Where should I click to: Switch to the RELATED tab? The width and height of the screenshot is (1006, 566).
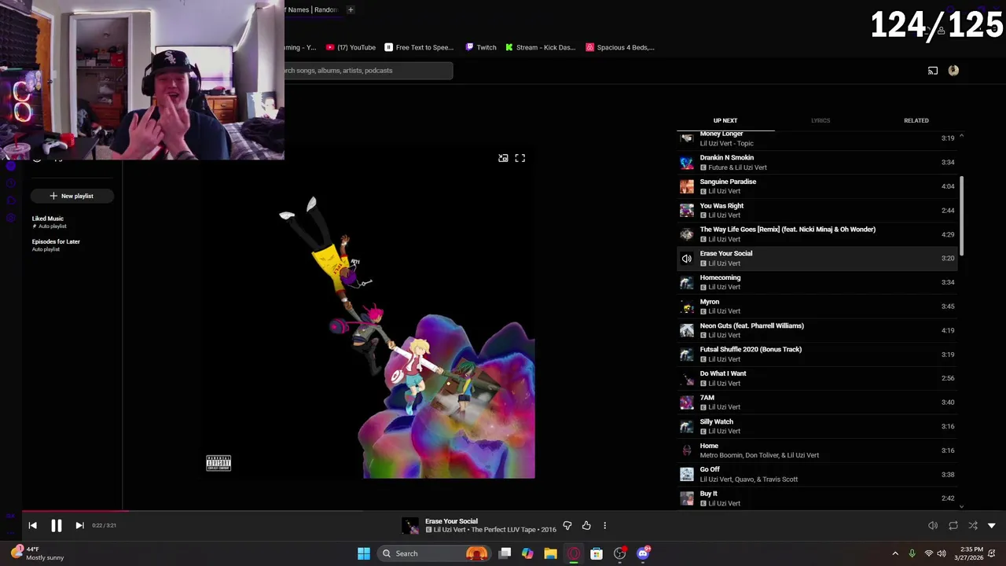[916, 120]
